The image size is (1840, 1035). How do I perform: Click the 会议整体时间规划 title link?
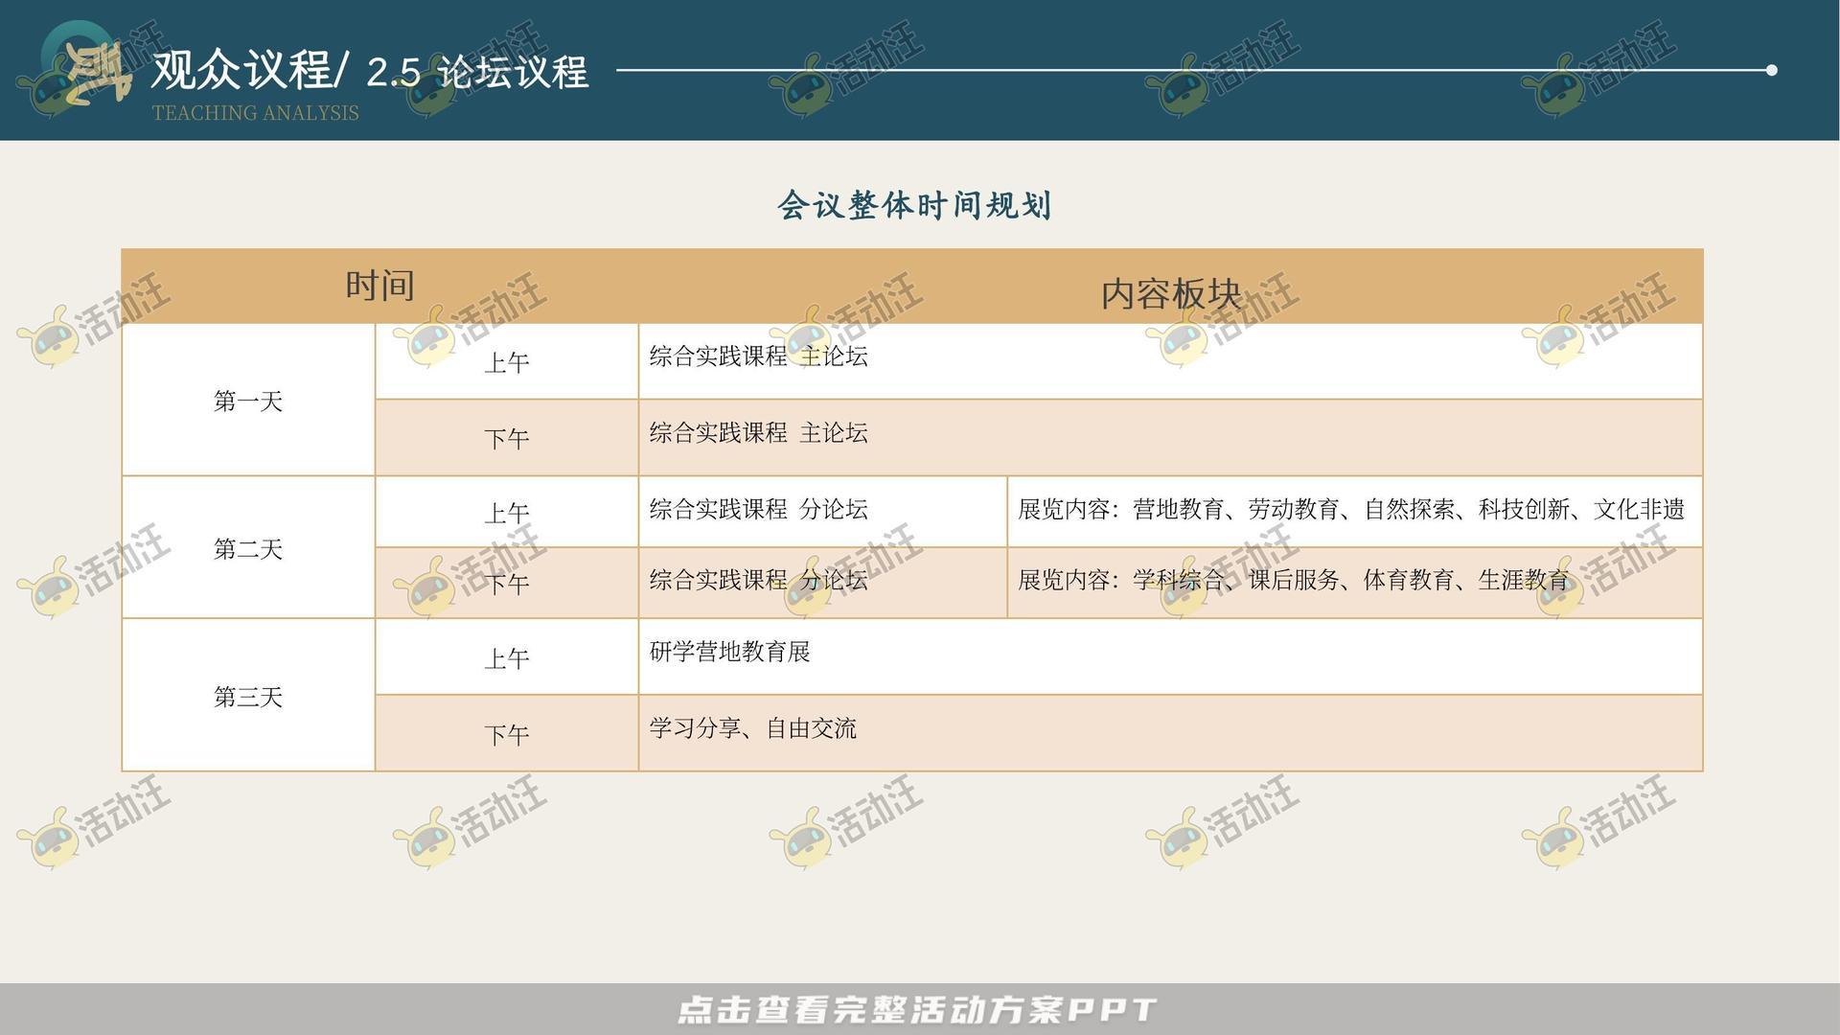click(x=917, y=204)
